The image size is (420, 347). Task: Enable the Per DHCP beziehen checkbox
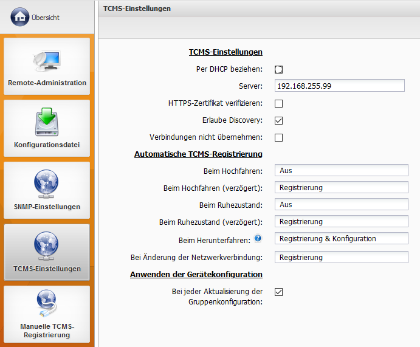pyautogui.click(x=279, y=69)
